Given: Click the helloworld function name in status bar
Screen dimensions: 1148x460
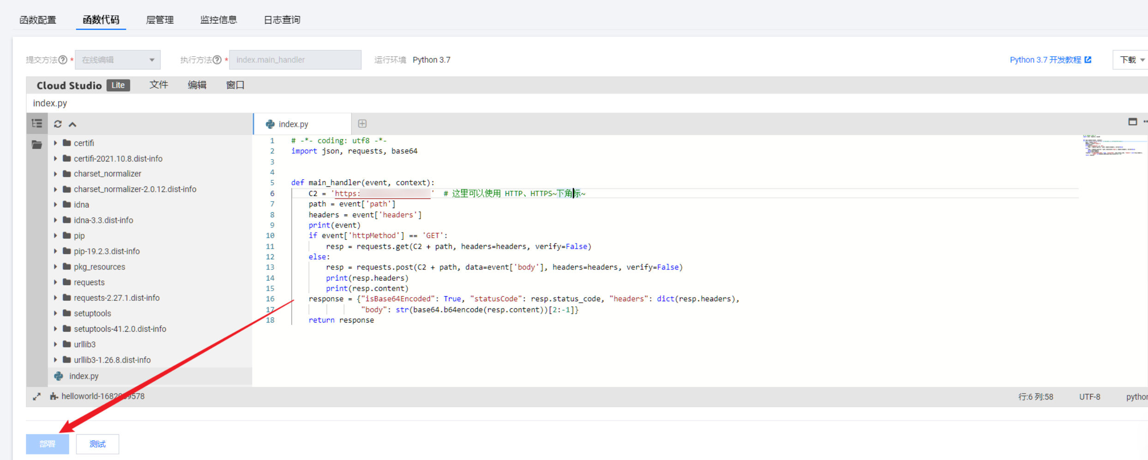Looking at the screenshot, I should pyautogui.click(x=102, y=396).
